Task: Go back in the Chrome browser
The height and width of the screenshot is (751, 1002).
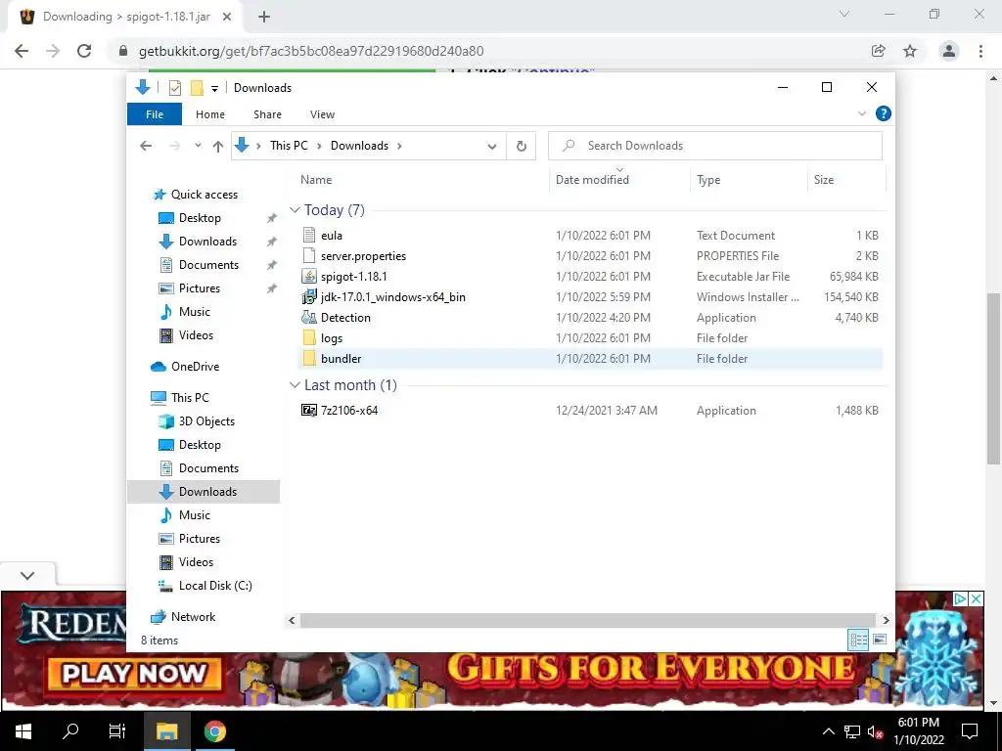Action: pyautogui.click(x=22, y=51)
